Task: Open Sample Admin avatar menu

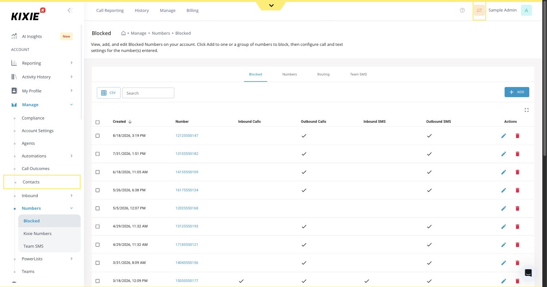Action: (x=526, y=10)
